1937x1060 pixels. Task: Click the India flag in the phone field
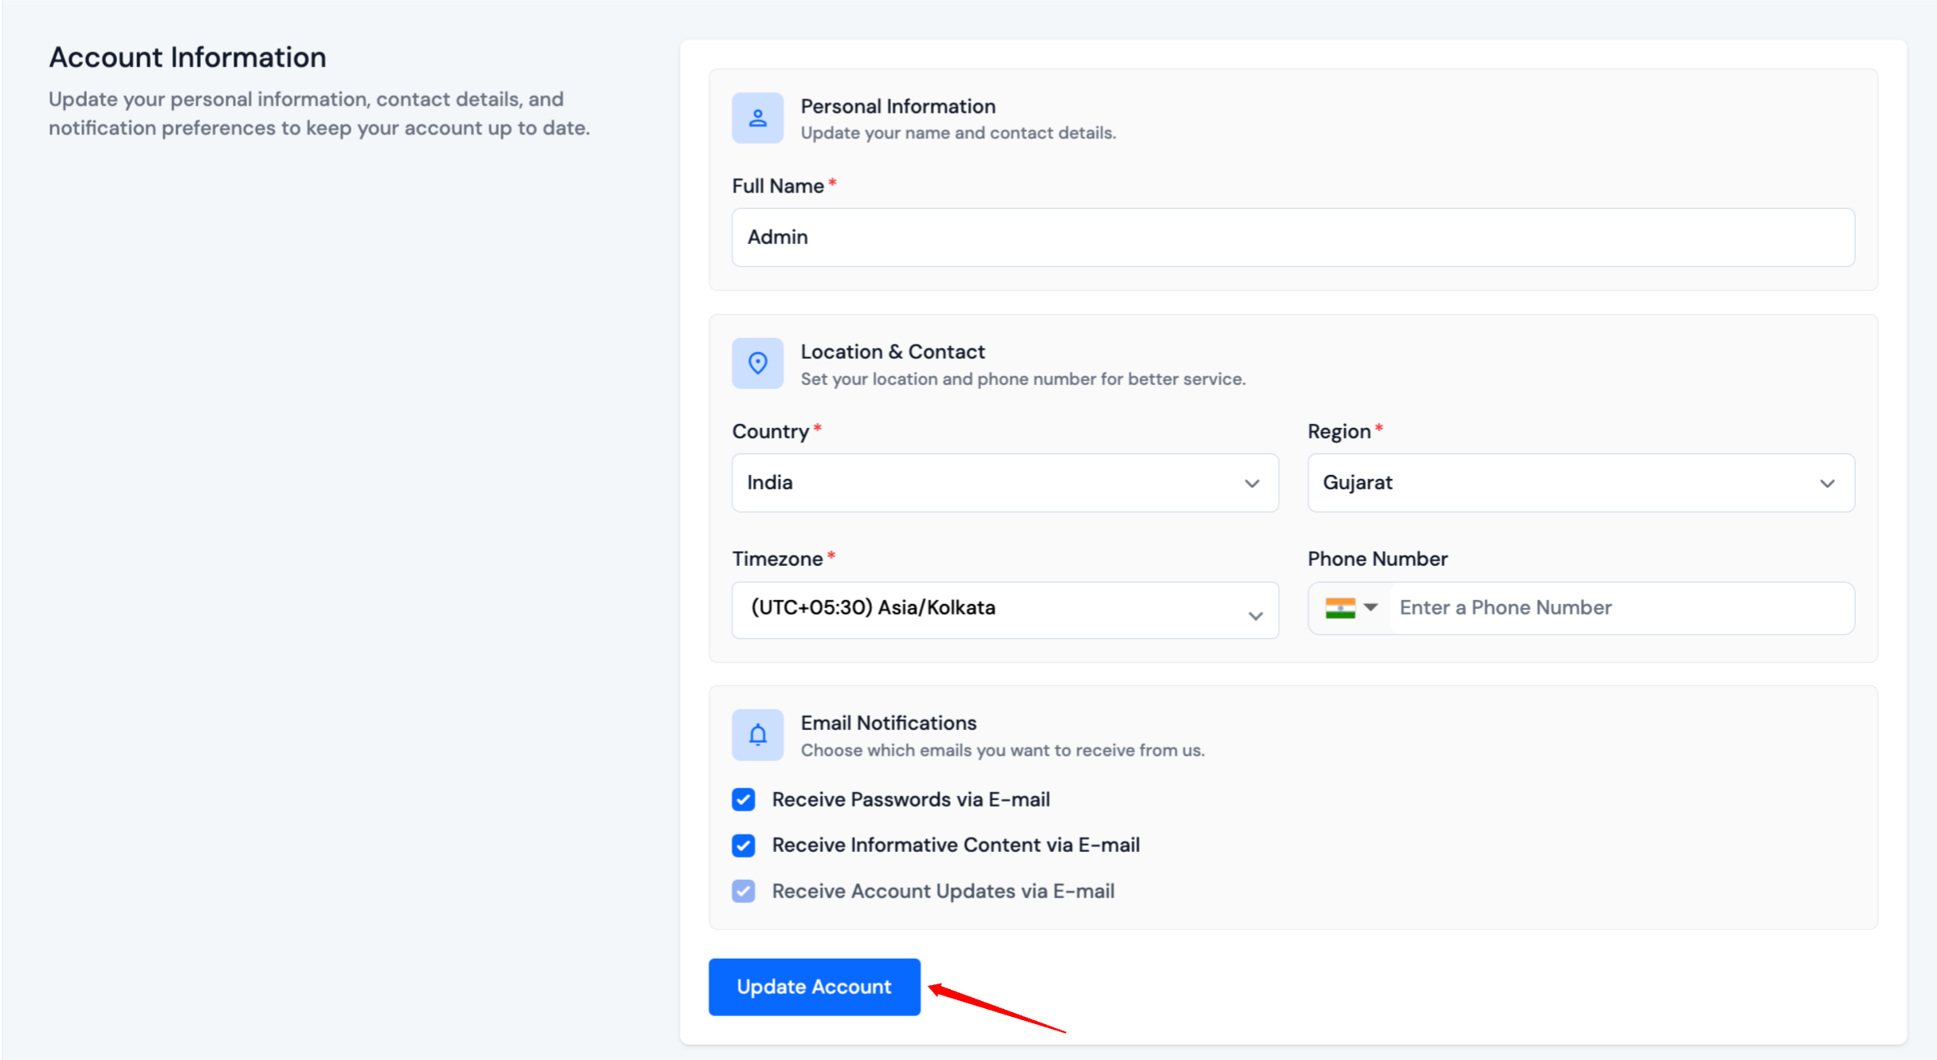tap(1340, 607)
